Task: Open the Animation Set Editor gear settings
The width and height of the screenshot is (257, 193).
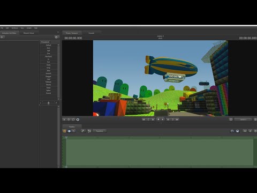Action: coord(56,37)
